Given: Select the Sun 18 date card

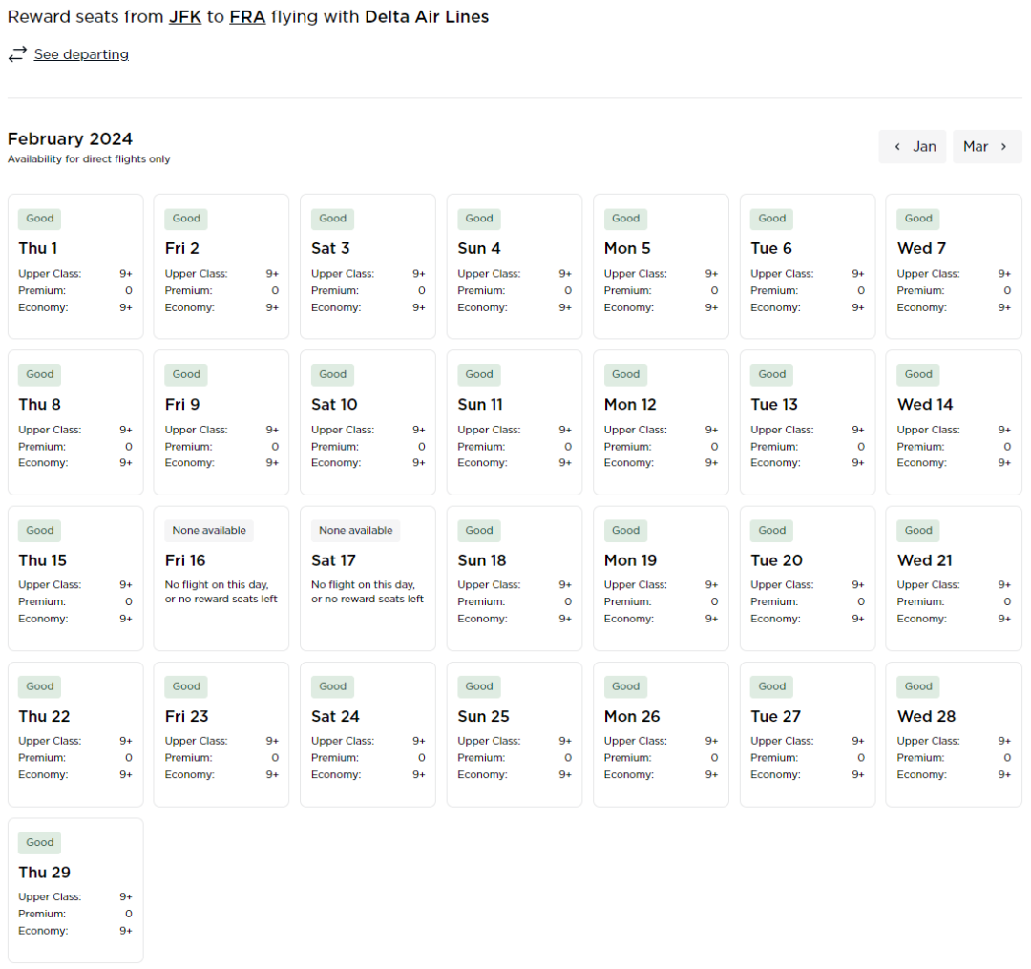Looking at the screenshot, I should tap(514, 578).
